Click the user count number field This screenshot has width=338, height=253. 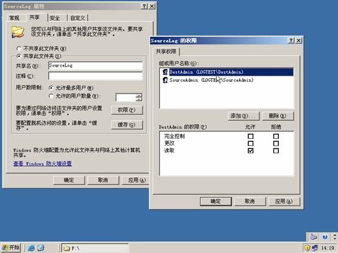tap(126, 98)
